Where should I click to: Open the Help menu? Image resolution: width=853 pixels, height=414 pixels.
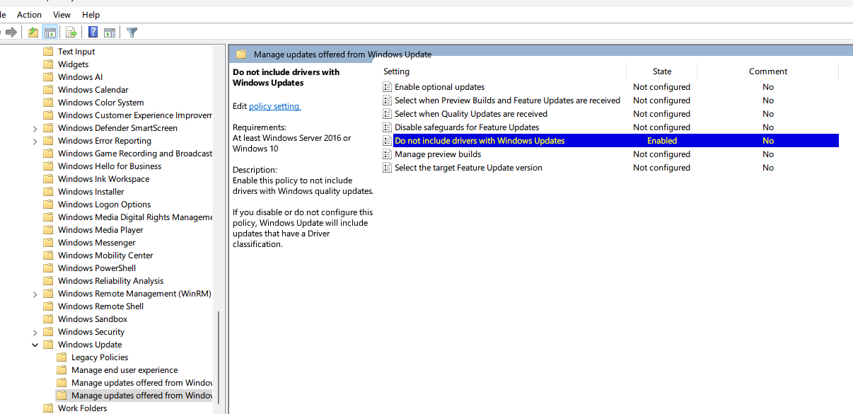(91, 15)
